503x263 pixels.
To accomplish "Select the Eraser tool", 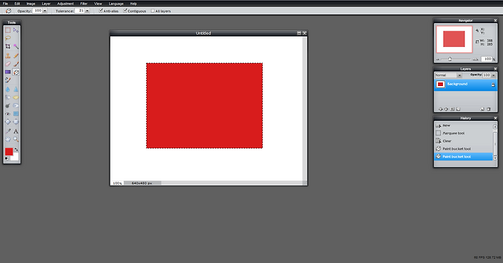I will pos(8,64).
